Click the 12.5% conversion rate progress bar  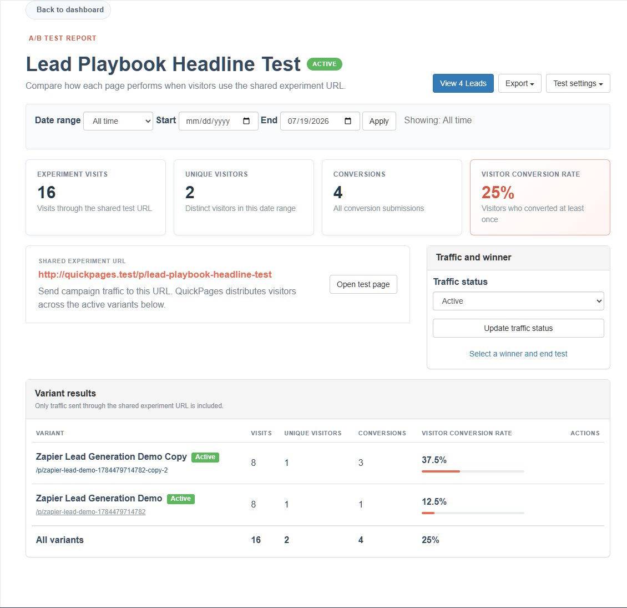(x=473, y=513)
